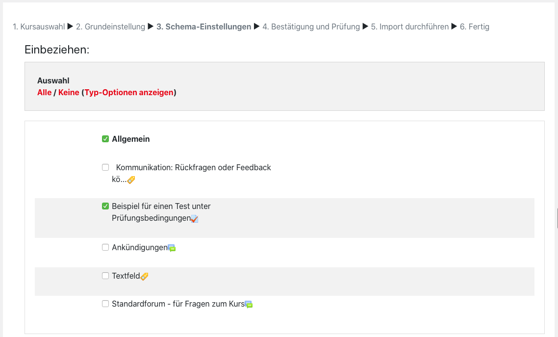Viewport: 558px width, 337px height.
Task: Select the Standardforum checkbox
Action: 105,304
